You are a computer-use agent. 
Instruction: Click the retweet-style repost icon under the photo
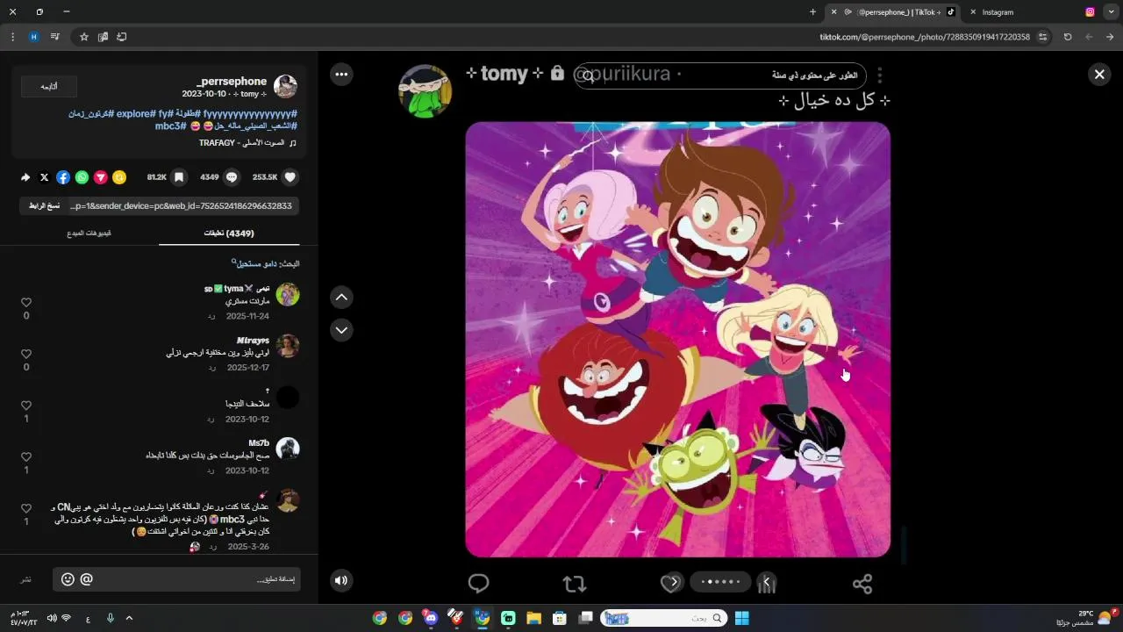(574, 583)
